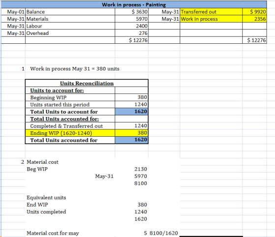Click blue 1620 beside Total Units accounted for

coord(132,140)
